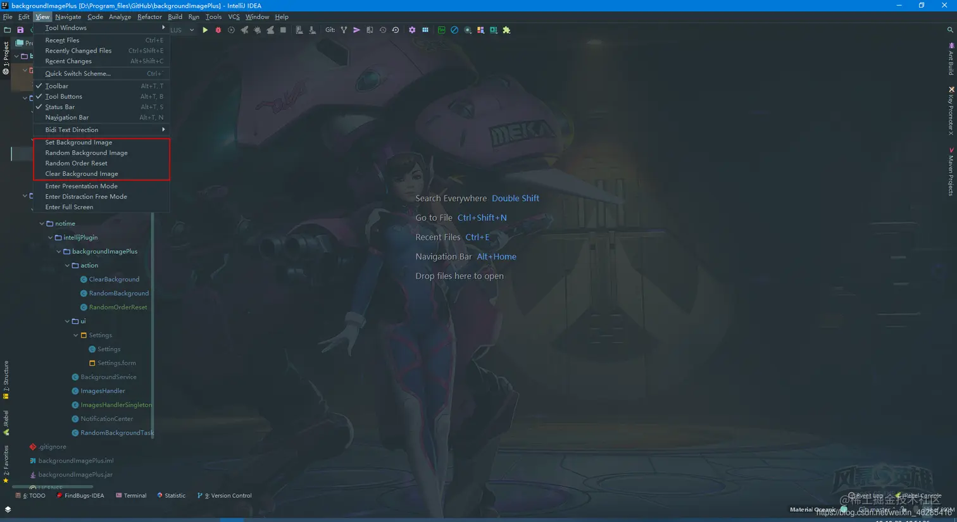Image resolution: width=957 pixels, height=522 pixels.
Task: Choose Random Order Reset menu item
Action: (101, 163)
